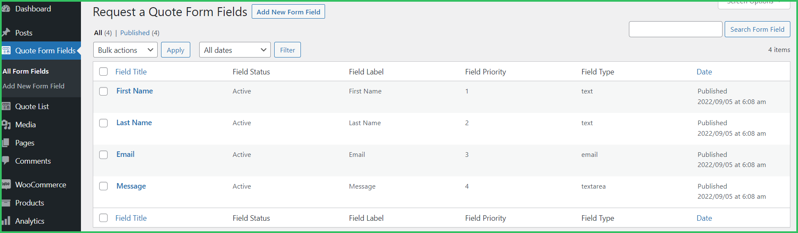Click the WooCommerce logo icon

coord(6,184)
